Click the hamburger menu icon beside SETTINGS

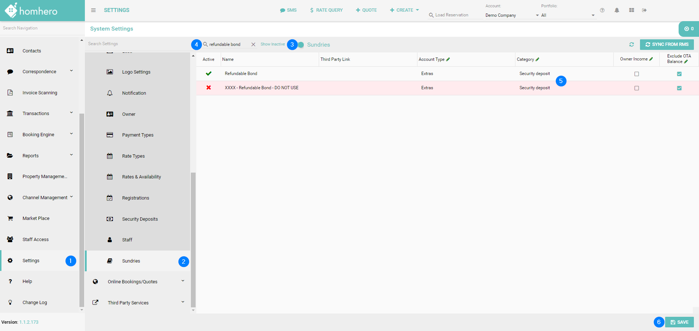coord(93,10)
